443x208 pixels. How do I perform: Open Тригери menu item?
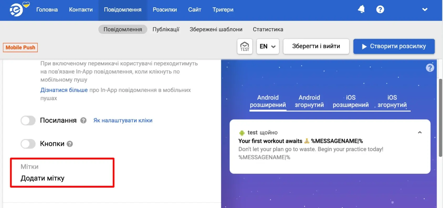pos(223,10)
